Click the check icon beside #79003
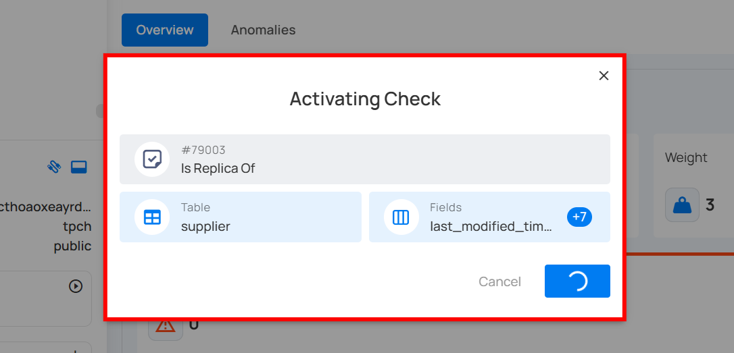Screen dimensions: 734x353 (152, 159)
